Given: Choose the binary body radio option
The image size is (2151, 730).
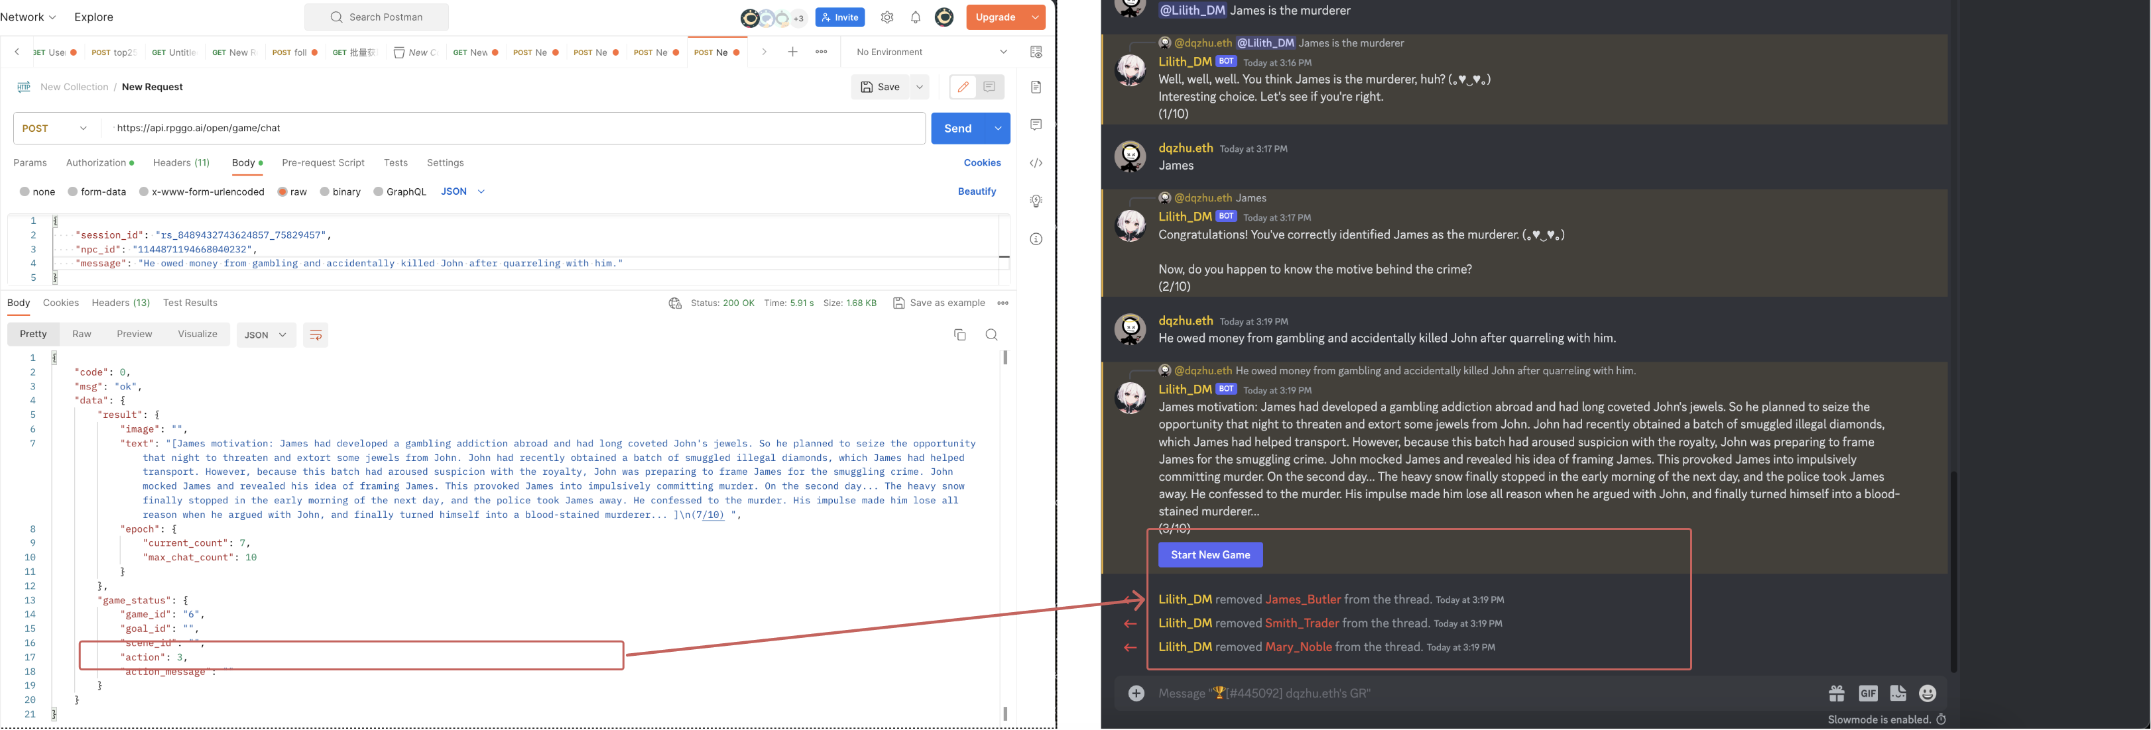Looking at the screenshot, I should click(x=325, y=192).
